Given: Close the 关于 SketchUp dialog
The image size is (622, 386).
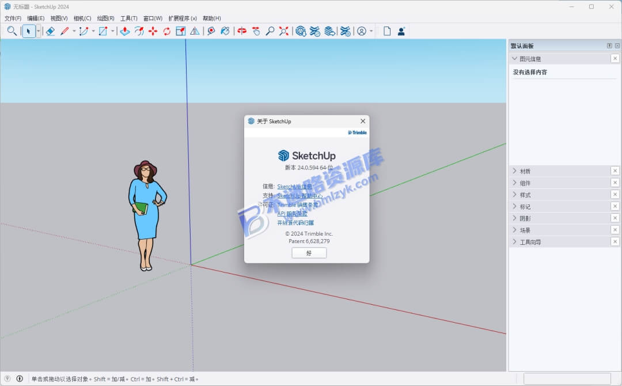Looking at the screenshot, I should tap(363, 121).
